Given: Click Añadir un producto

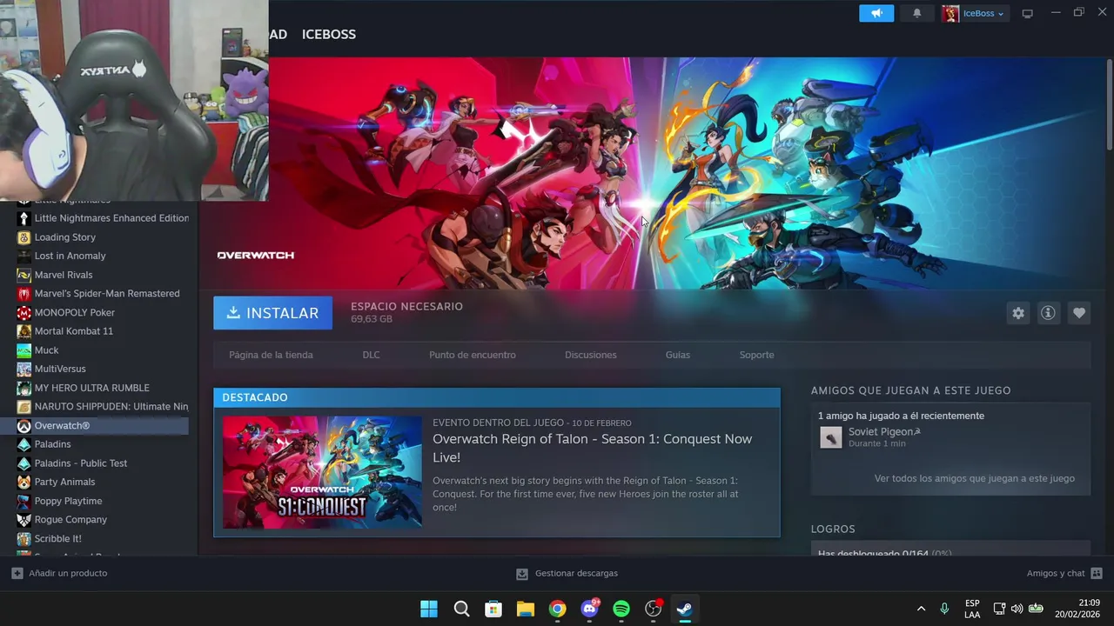Looking at the screenshot, I should 68,573.
